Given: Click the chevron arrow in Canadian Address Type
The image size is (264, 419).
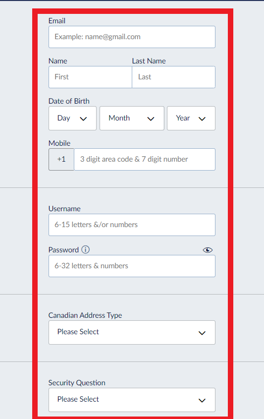Looking at the screenshot, I should [202, 333].
